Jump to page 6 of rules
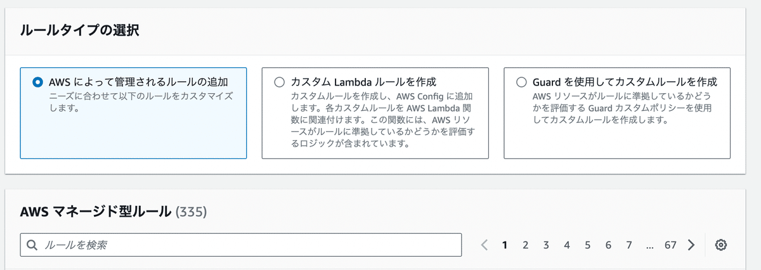 pyautogui.click(x=608, y=245)
